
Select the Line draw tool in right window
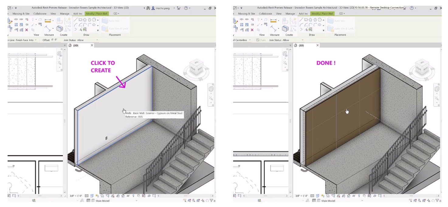[x=301, y=20]
